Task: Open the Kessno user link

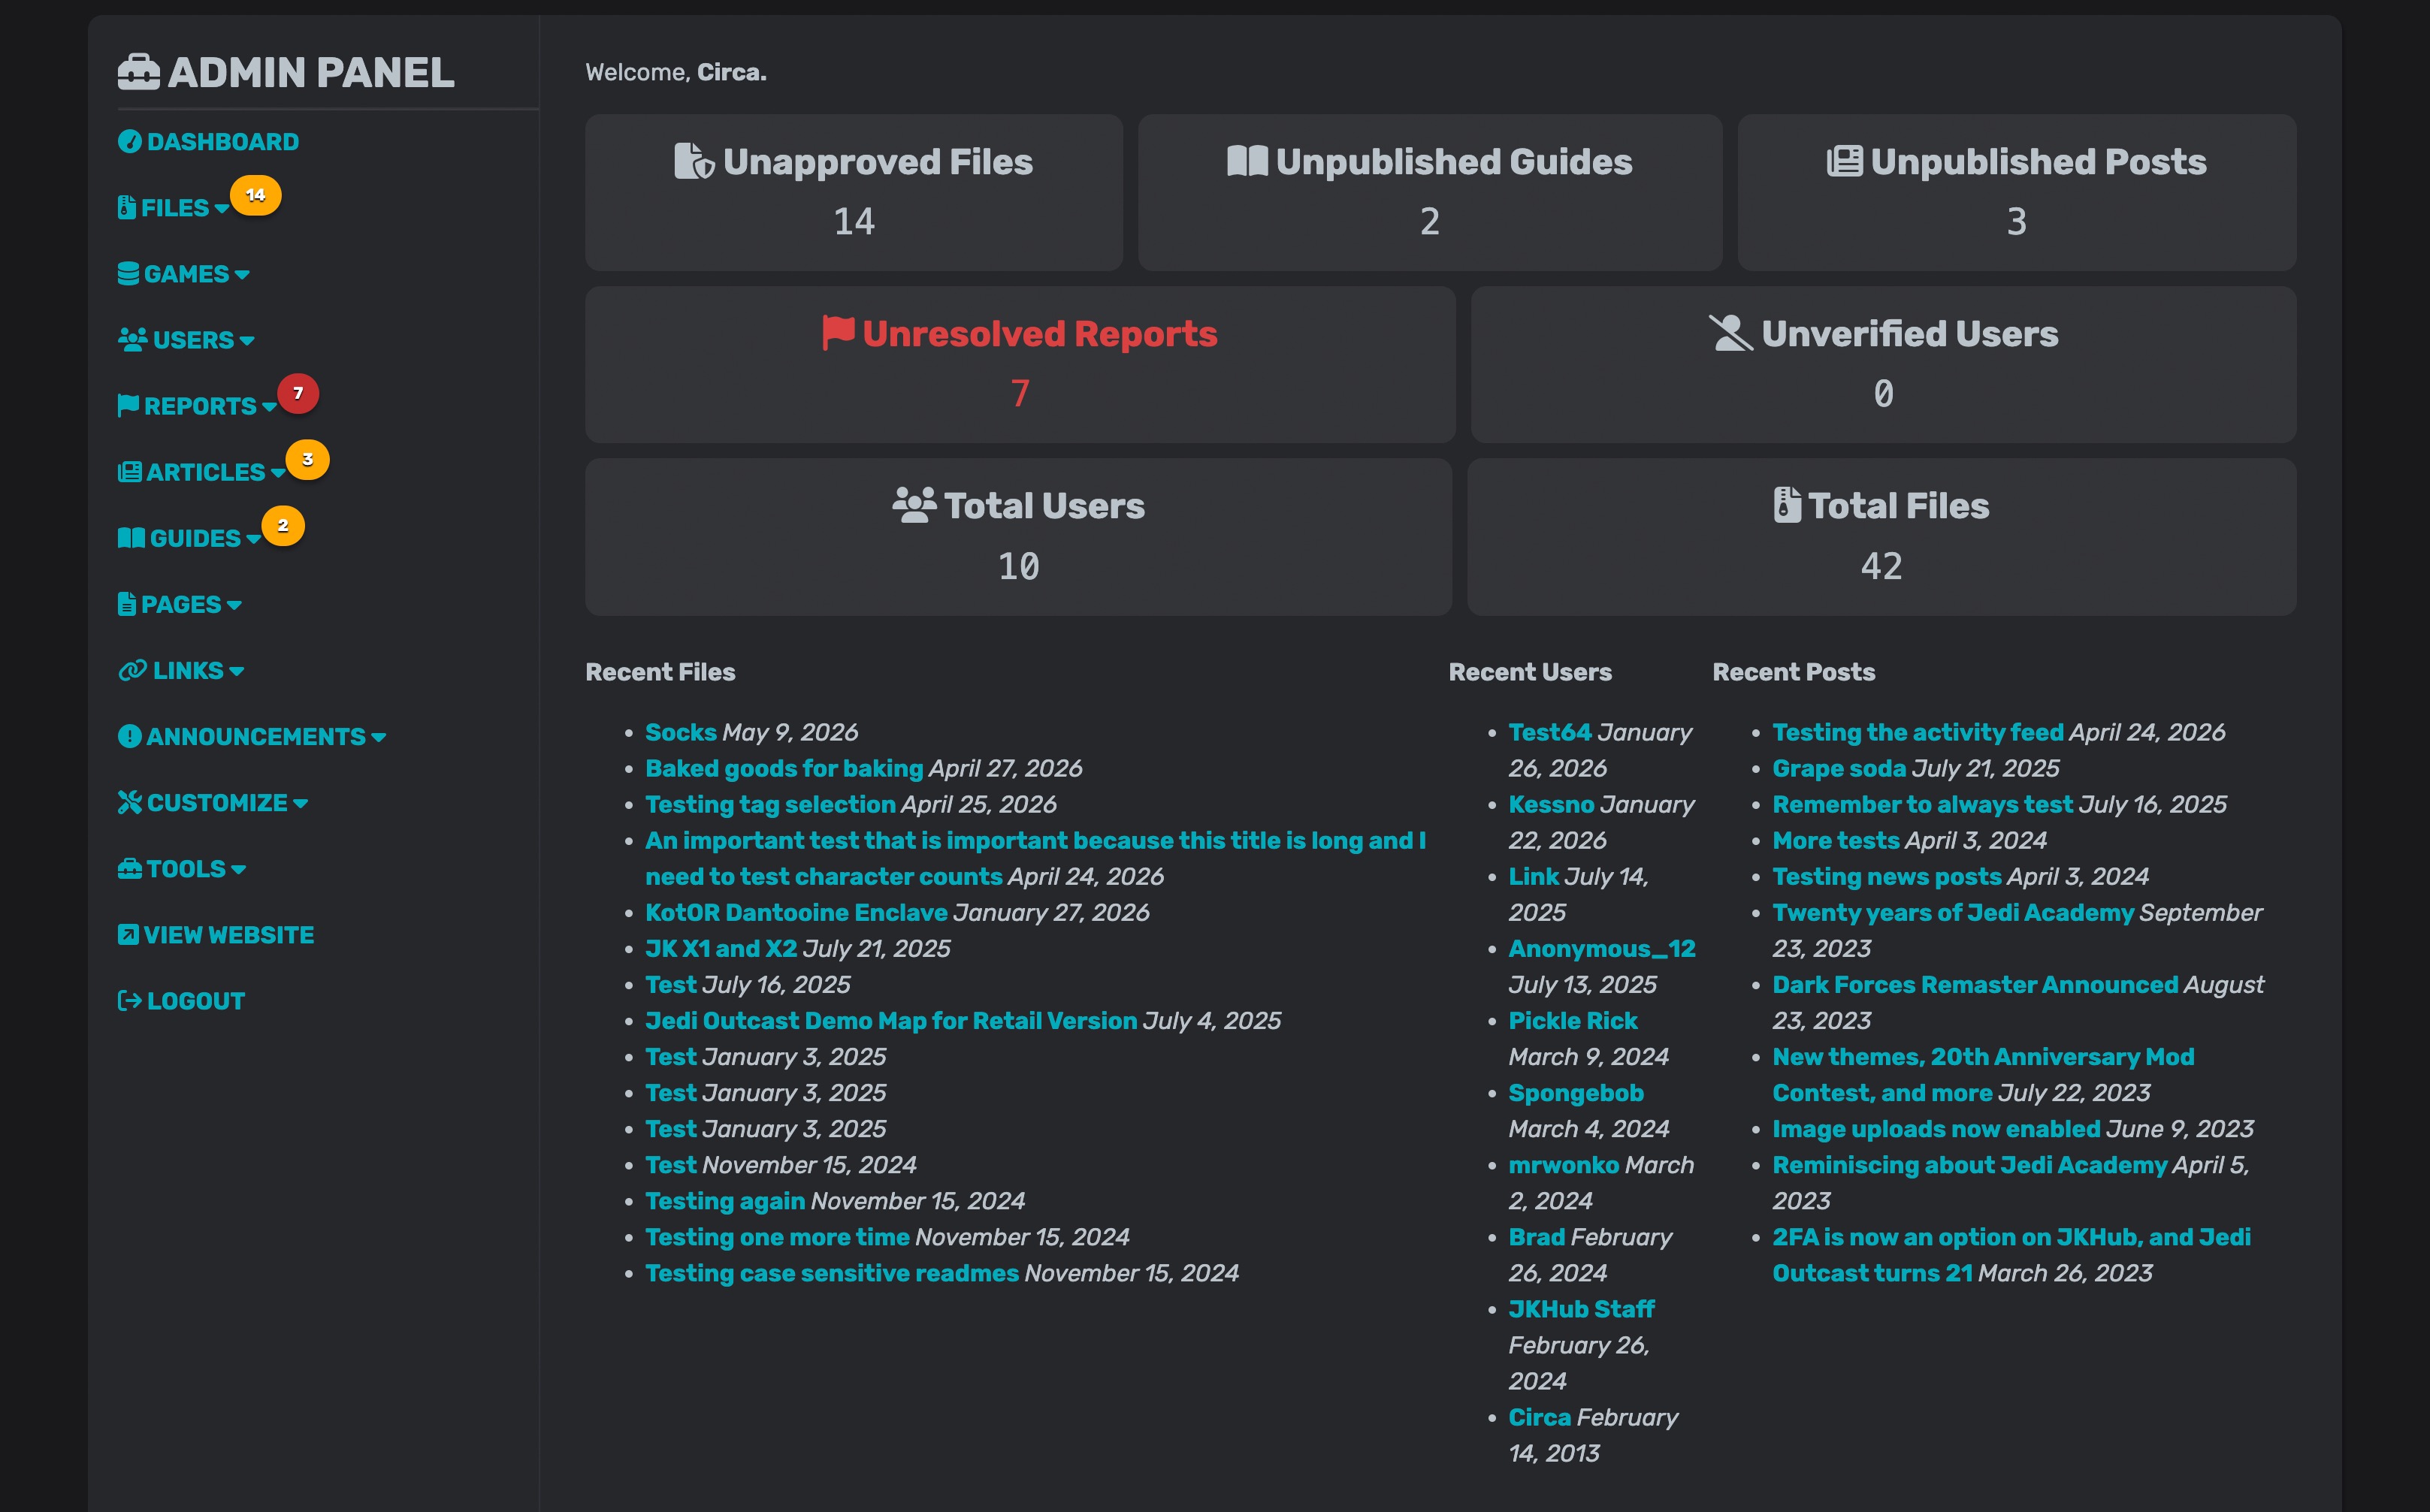Action: [1551, 804]
